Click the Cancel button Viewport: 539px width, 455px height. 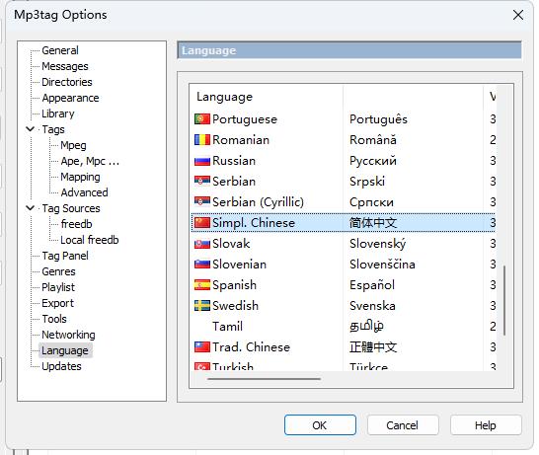(x=403, y=425)
